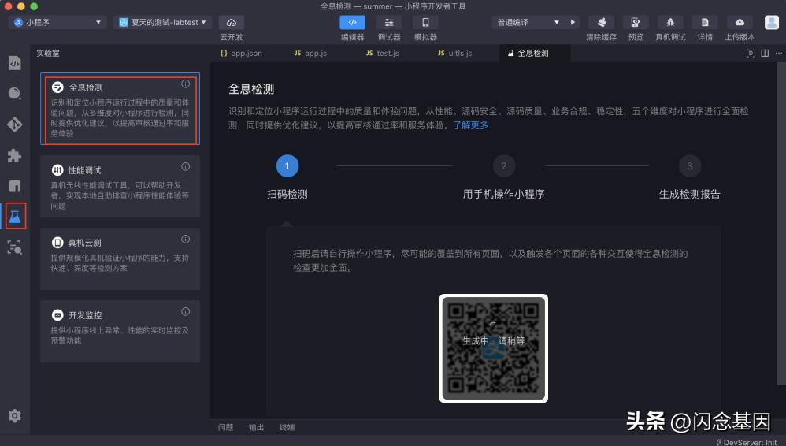The width and height of the screenshot is (786, 446).
Task: Clear cache with 清除缓存 icon
Action: pyautogui.click(x=602, y=23)
